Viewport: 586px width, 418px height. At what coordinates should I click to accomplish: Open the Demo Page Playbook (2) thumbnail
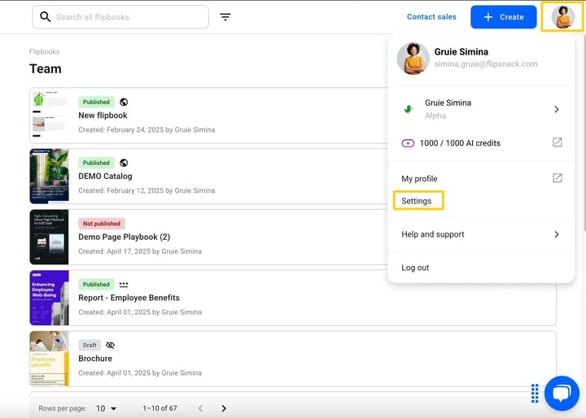pos(49,237)
